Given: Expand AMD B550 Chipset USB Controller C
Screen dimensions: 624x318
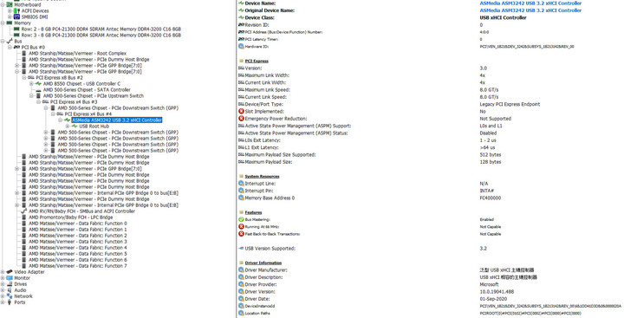Looking at the screenshot, I should pyautogui.click(x=31, y=83).
